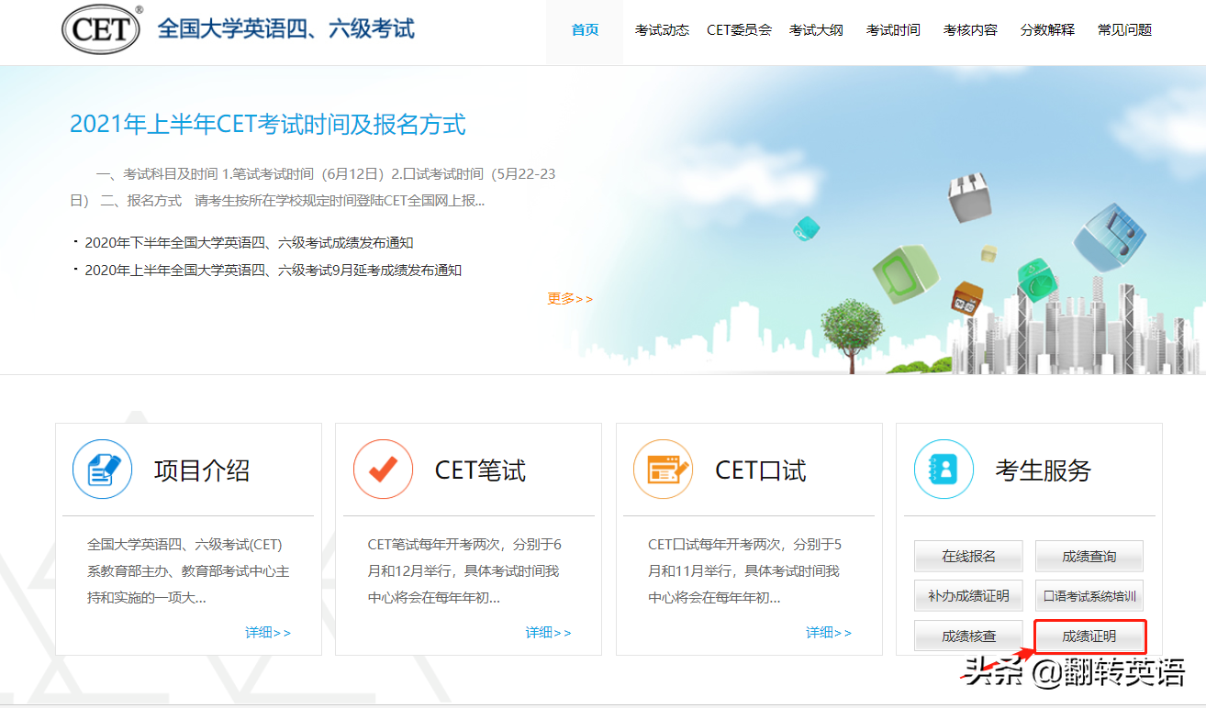The width and height of the screenshot is (1206, 708).
Task: Click the 考生服务 contact book icon
Action: pos(944,470)
